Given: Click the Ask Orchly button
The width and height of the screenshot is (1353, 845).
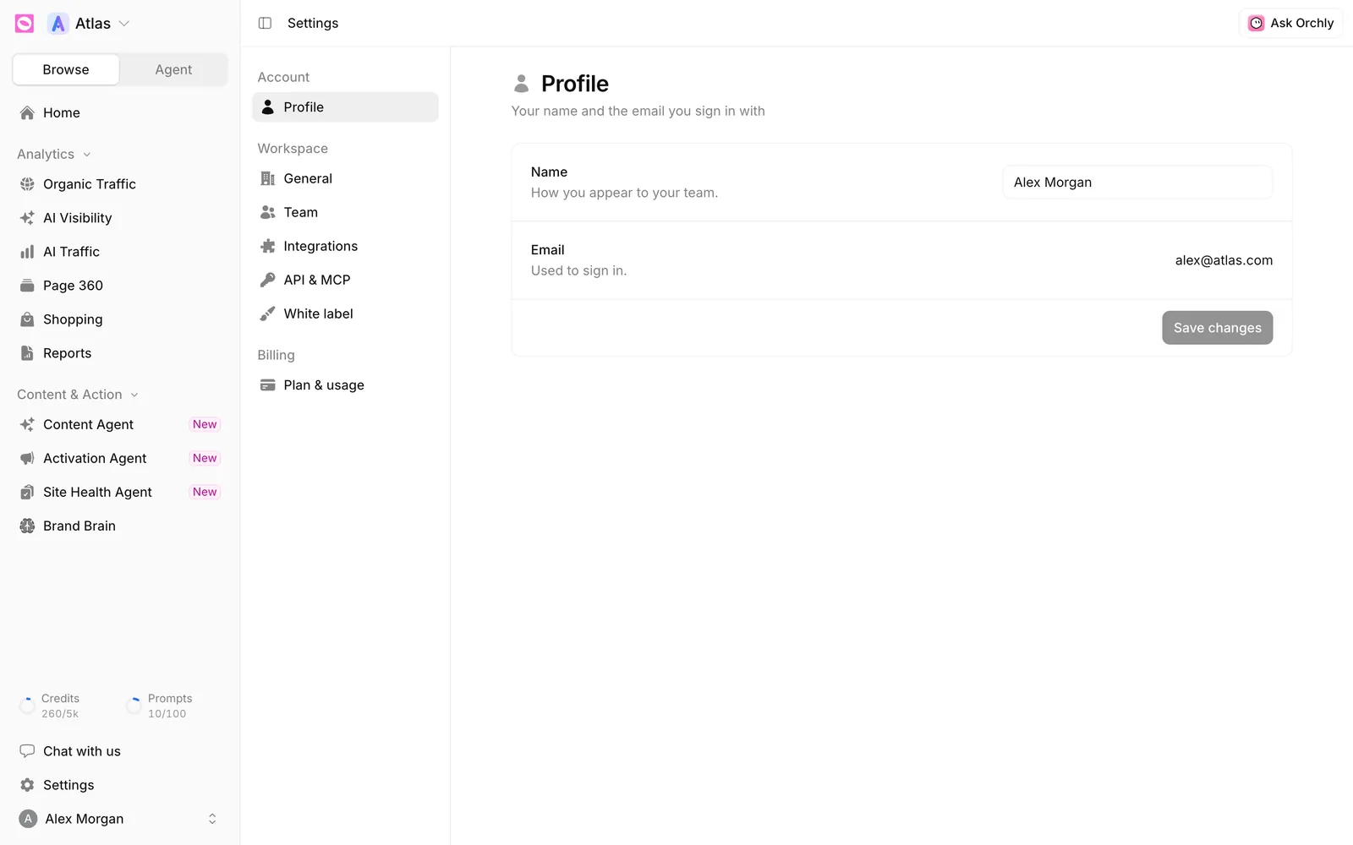Looking at the screenshot, I should (x=1290, y=24).
